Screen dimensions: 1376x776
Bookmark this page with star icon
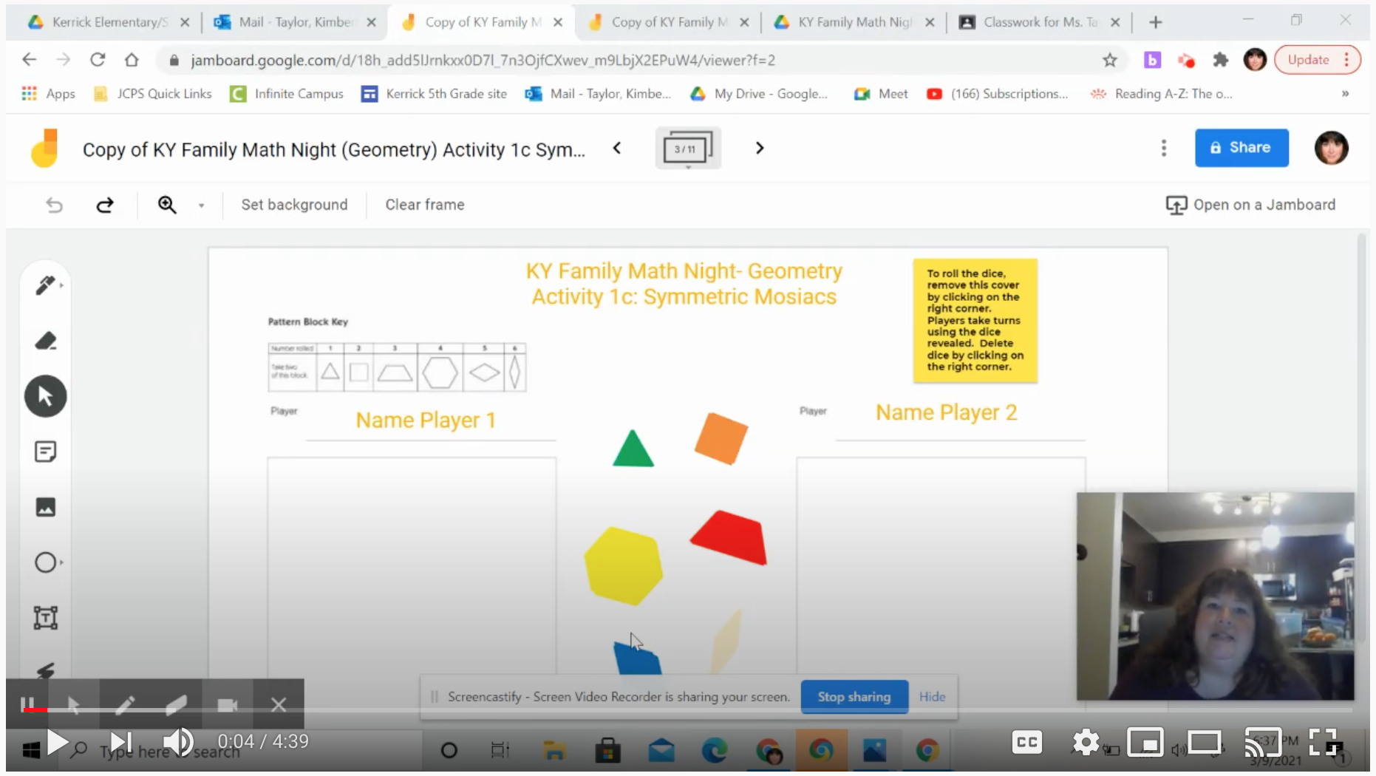pyautogui.click(x=1110, y=61)
